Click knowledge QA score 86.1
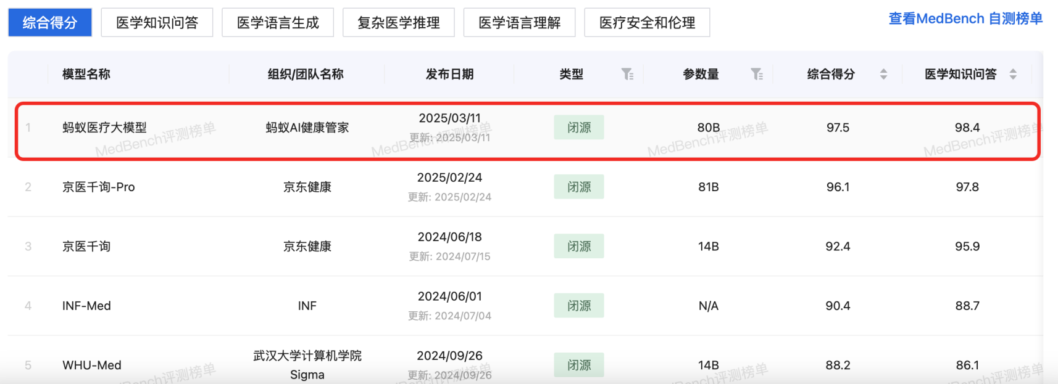This screenshot has width=1058, height=384. point(967,365)
